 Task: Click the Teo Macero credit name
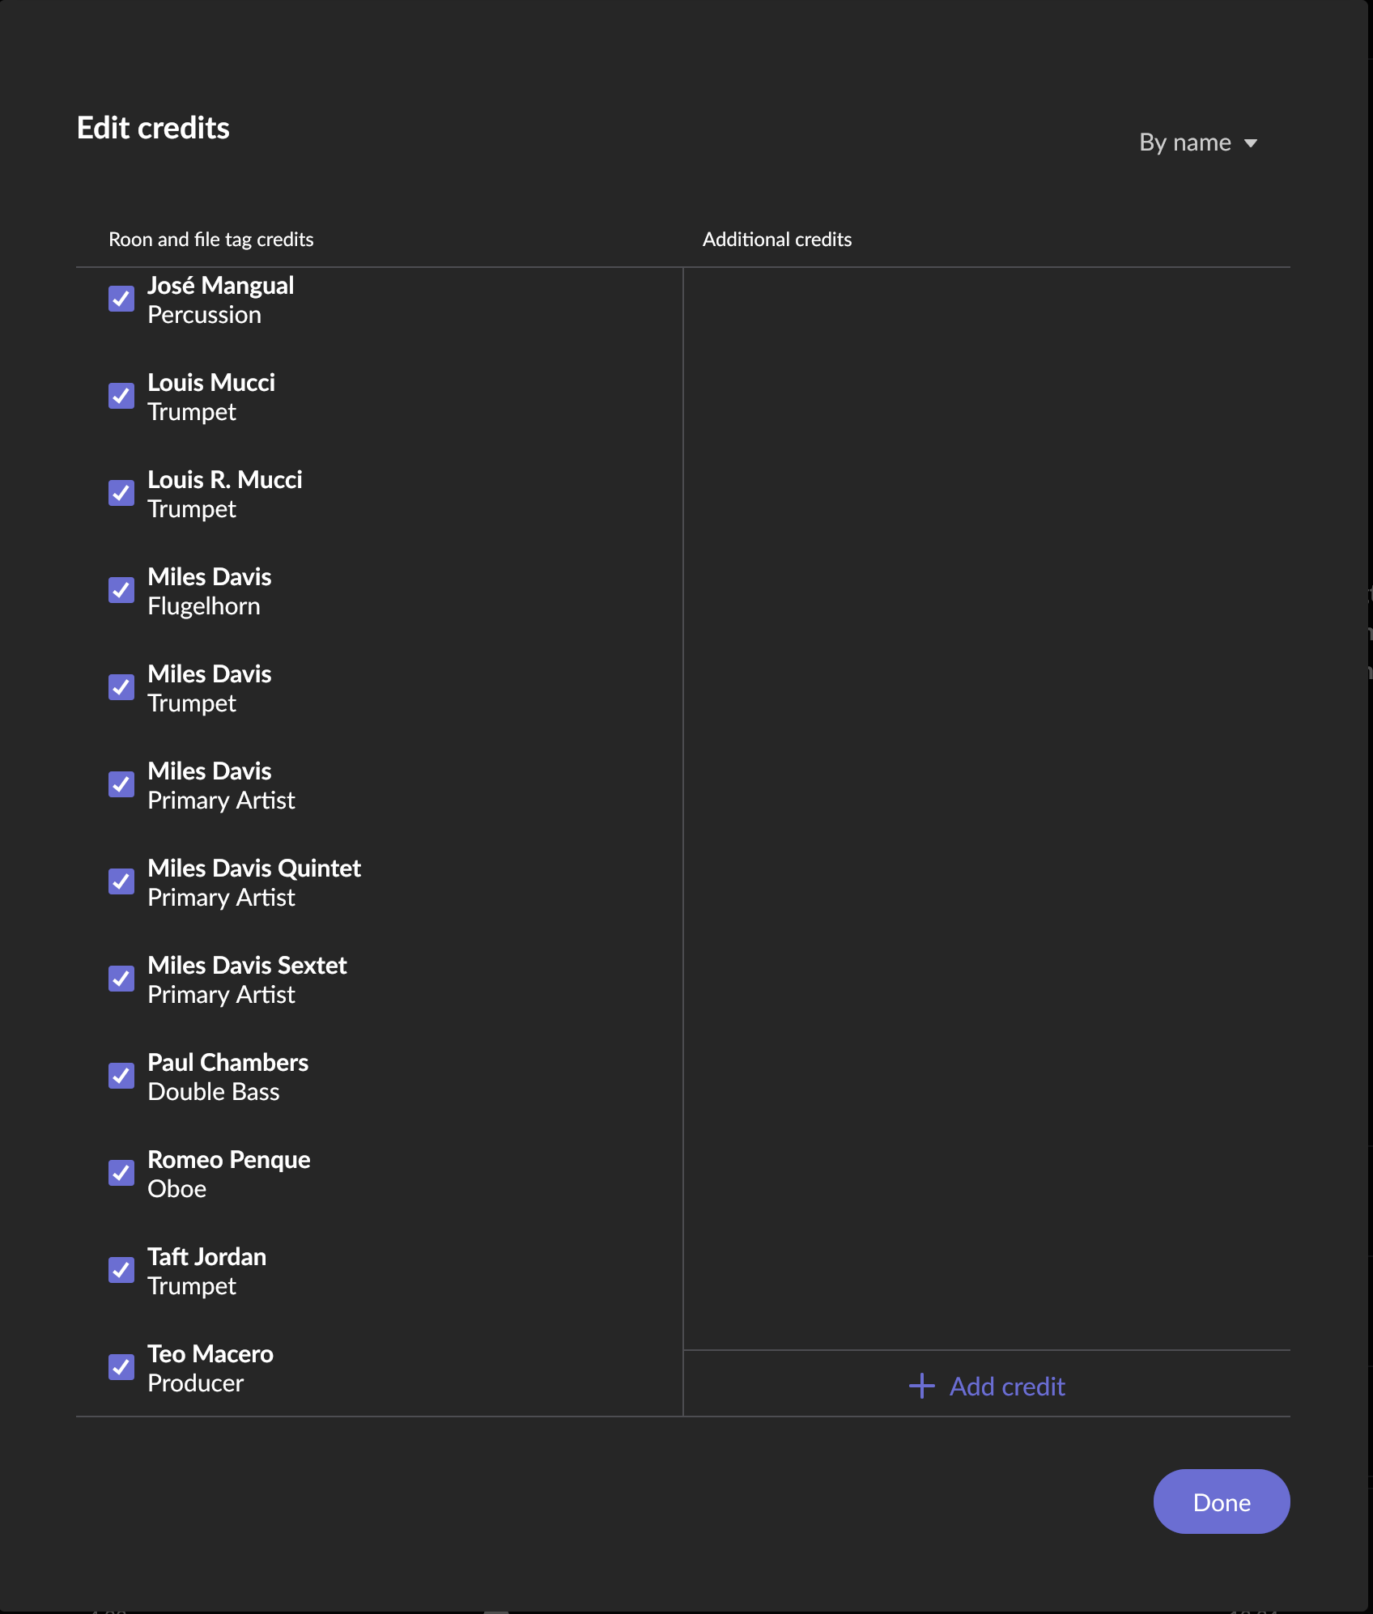click(x=210, y=1353)
